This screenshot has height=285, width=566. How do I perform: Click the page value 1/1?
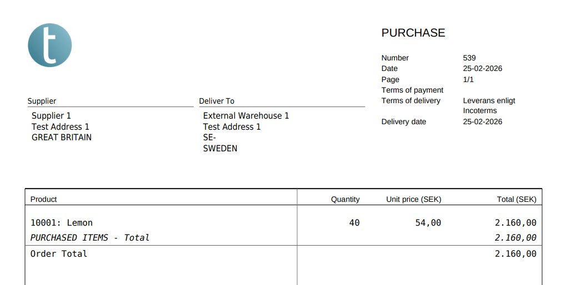[468, 79]
